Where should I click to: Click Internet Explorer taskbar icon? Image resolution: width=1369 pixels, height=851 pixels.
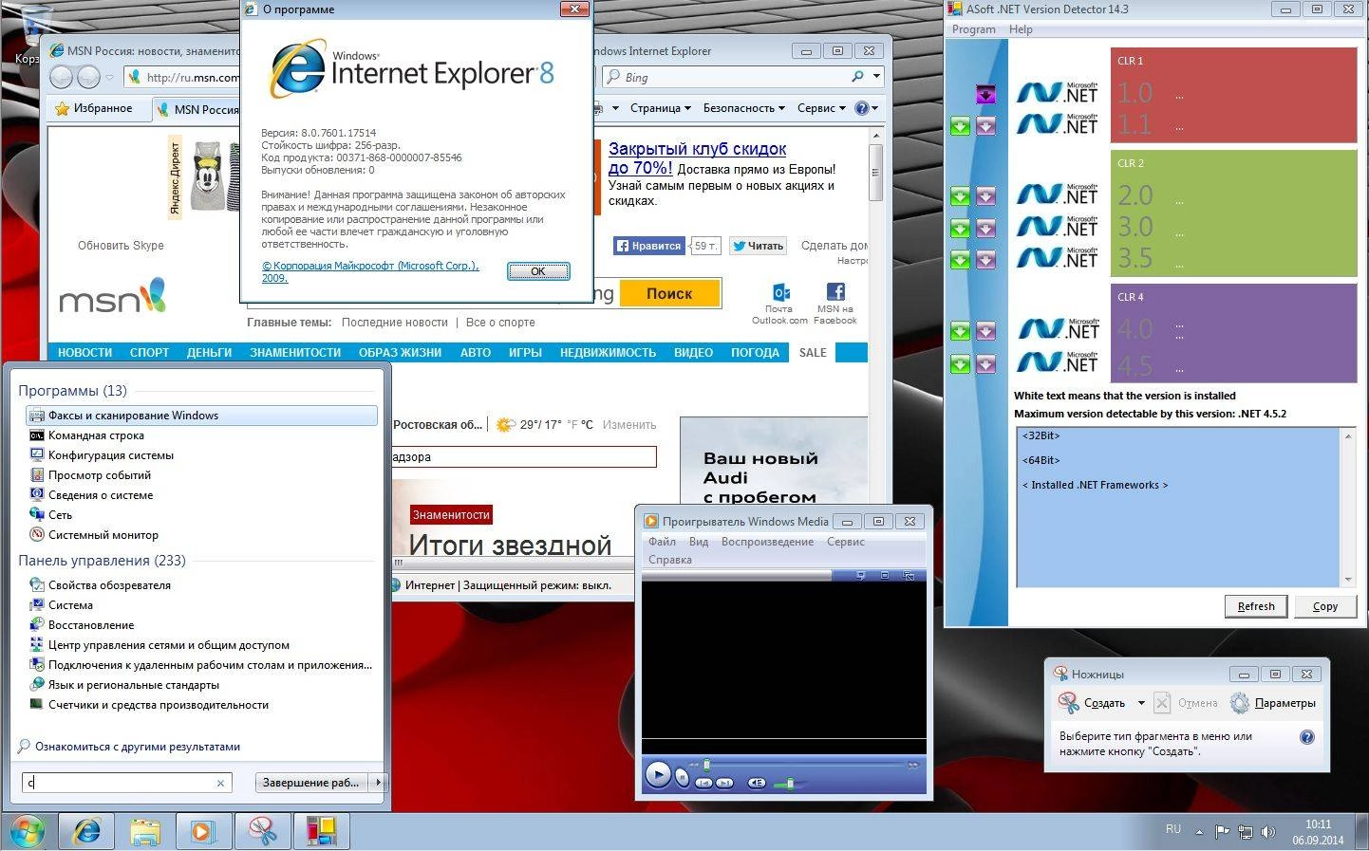point(86,832)
